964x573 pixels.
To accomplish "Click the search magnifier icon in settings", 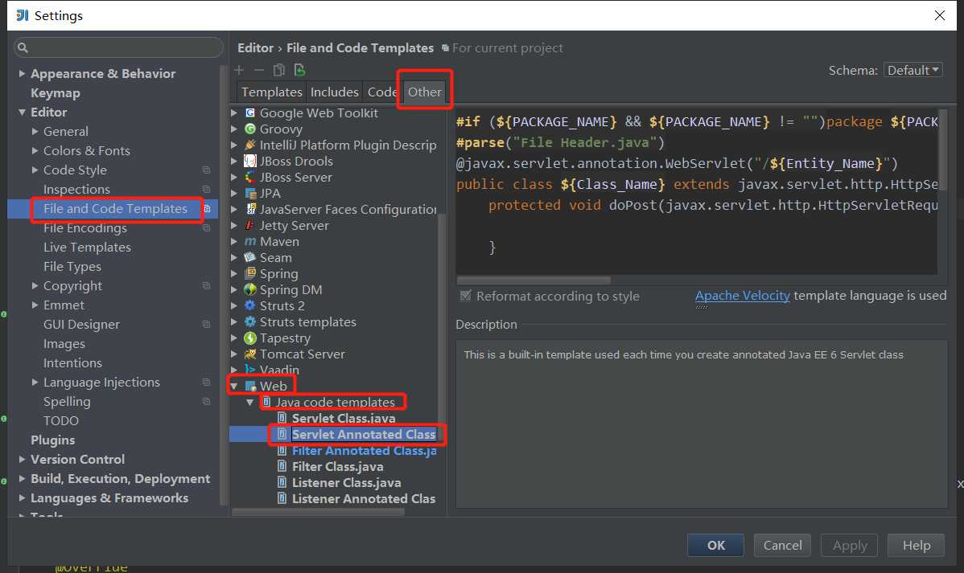I will [23, 47].
